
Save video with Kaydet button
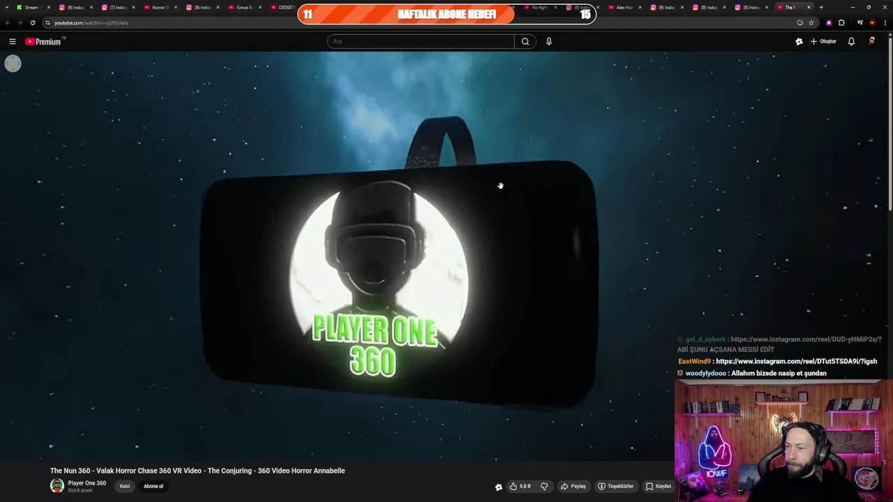tap(658, 487)
